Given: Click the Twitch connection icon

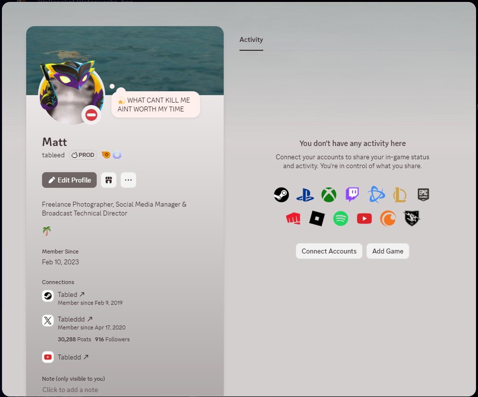Looking at the screenshot, I should tap(352, 194).
